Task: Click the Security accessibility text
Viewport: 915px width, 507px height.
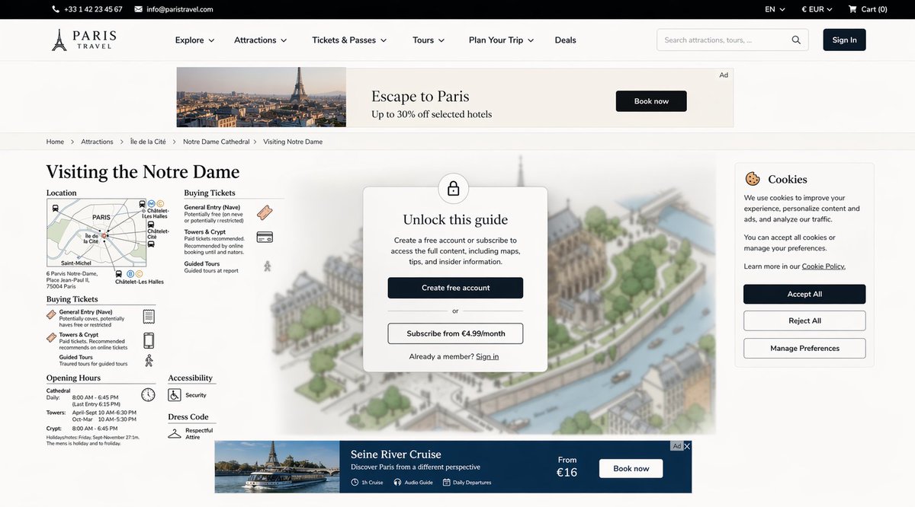Action: (196, 395)
